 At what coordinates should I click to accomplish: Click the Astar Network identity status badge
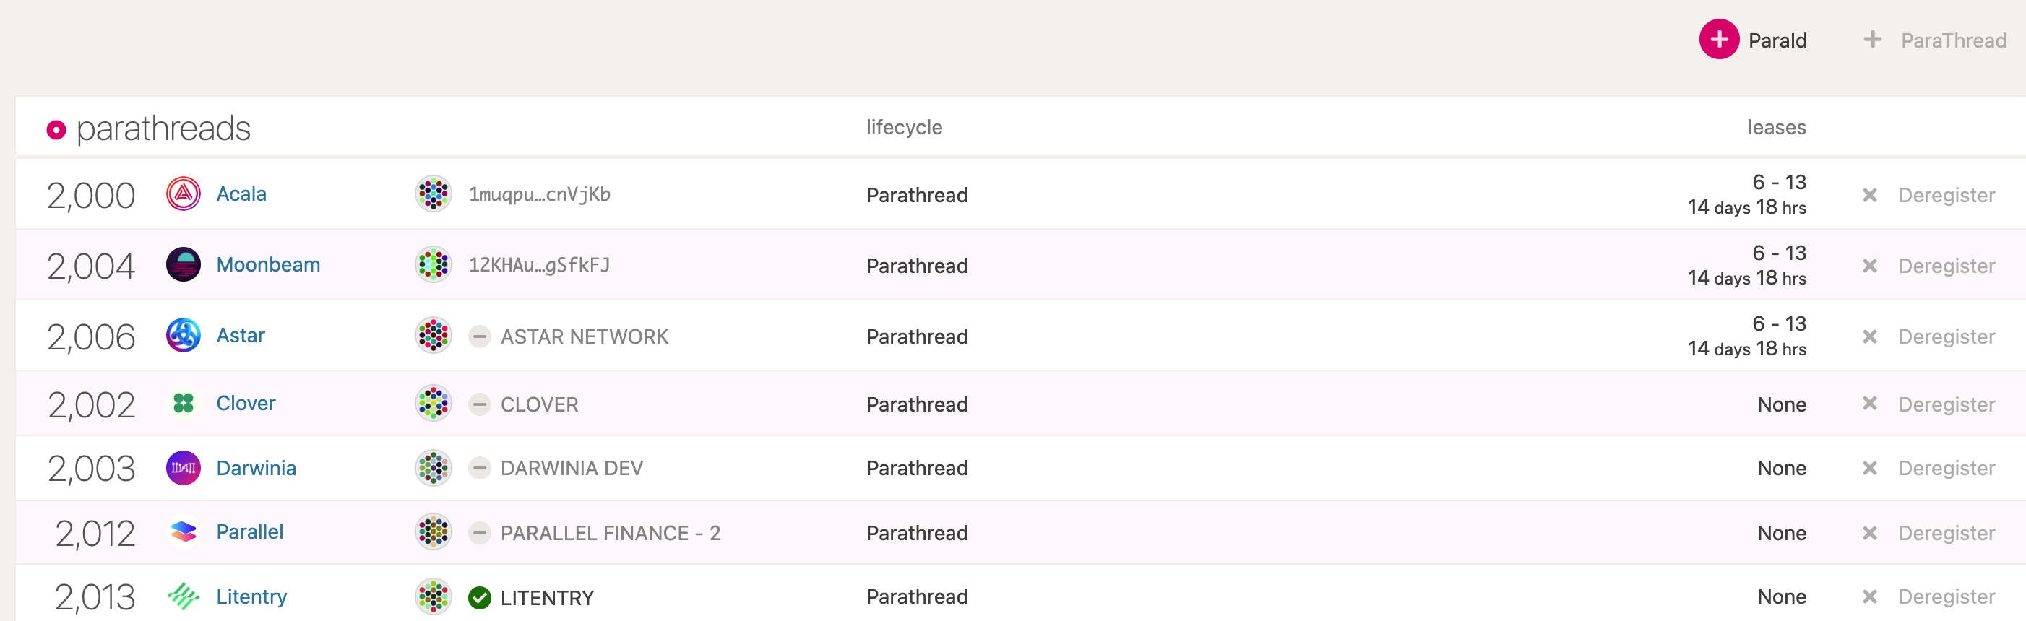coord(479,336)
